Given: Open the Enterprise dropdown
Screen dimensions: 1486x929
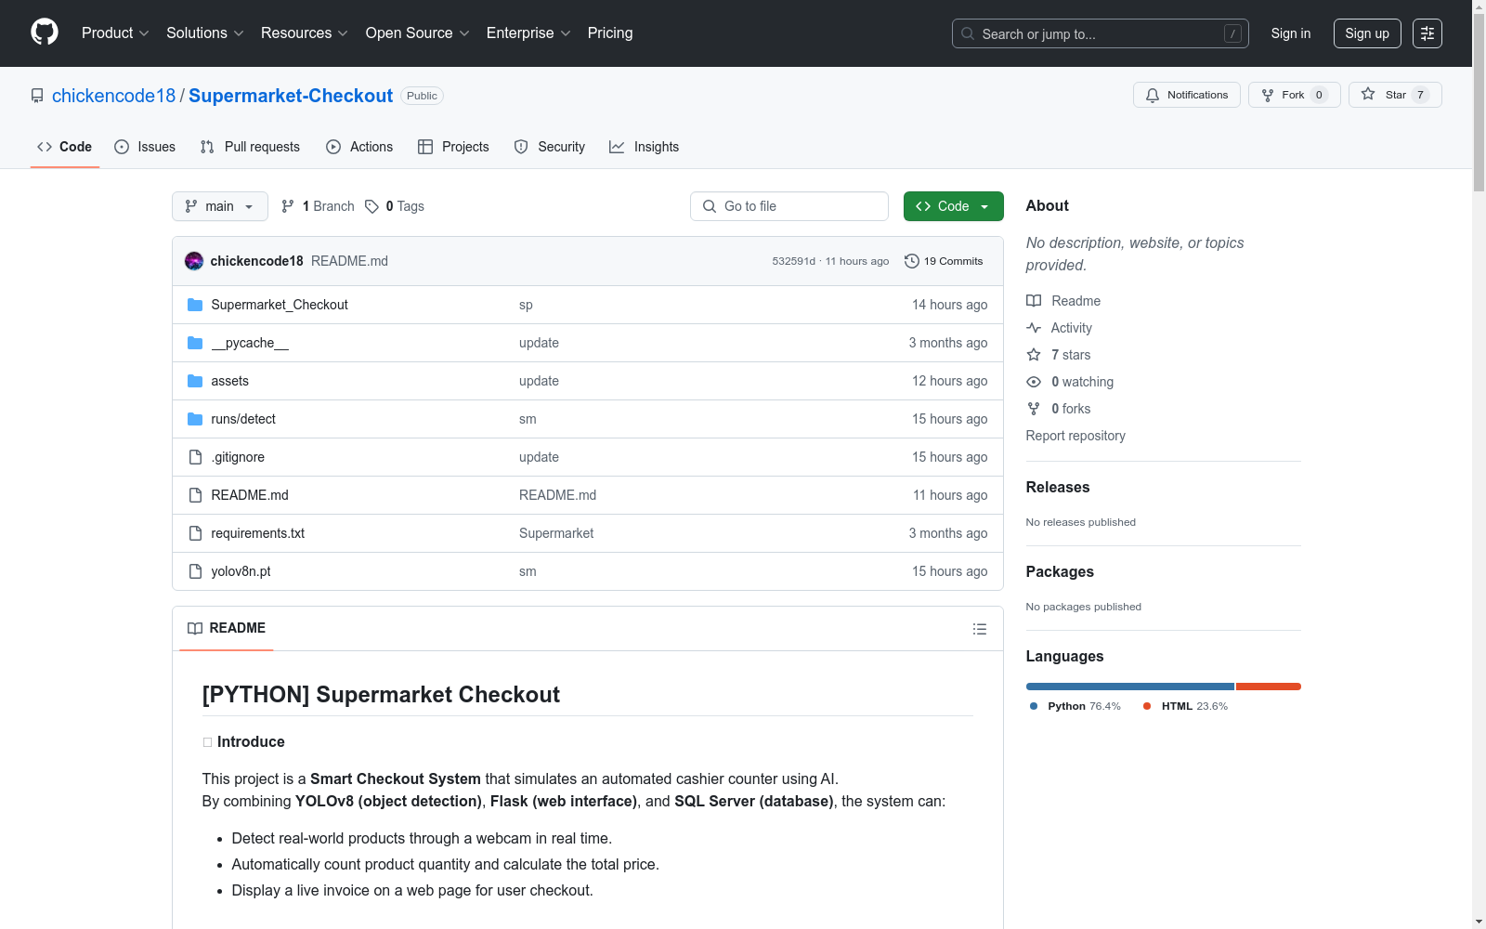Looking at the screenshot, I should click(x=528, y=33).
